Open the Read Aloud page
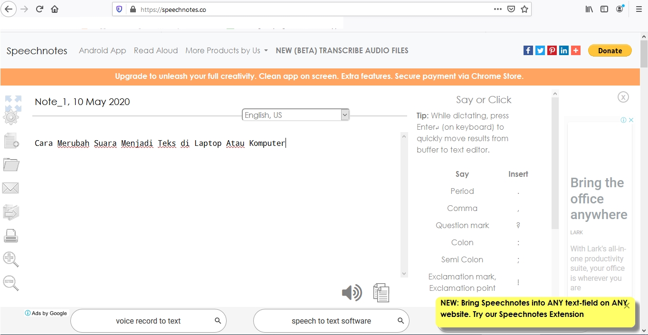 pyautogui.click(x=156, y=50)
